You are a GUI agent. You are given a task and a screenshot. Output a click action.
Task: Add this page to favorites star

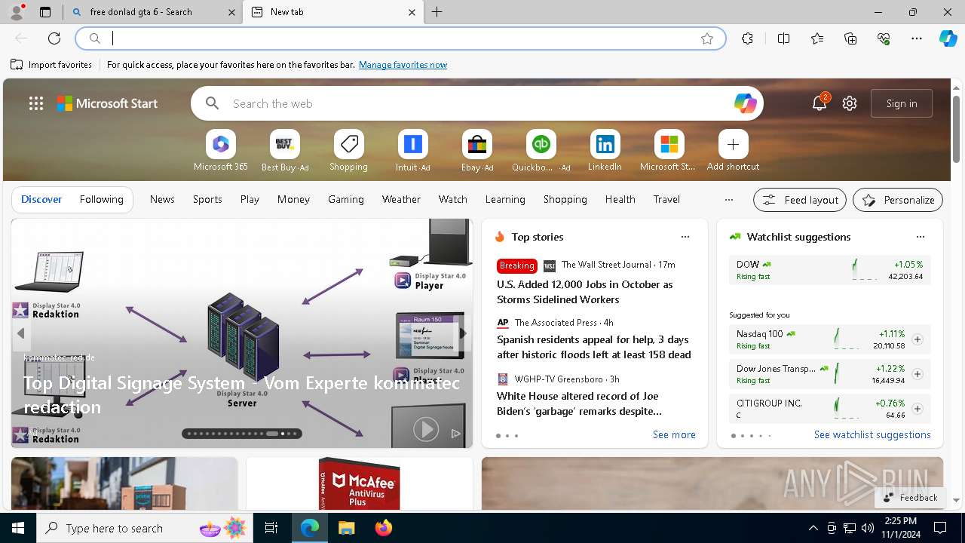[x=707, y=38]
